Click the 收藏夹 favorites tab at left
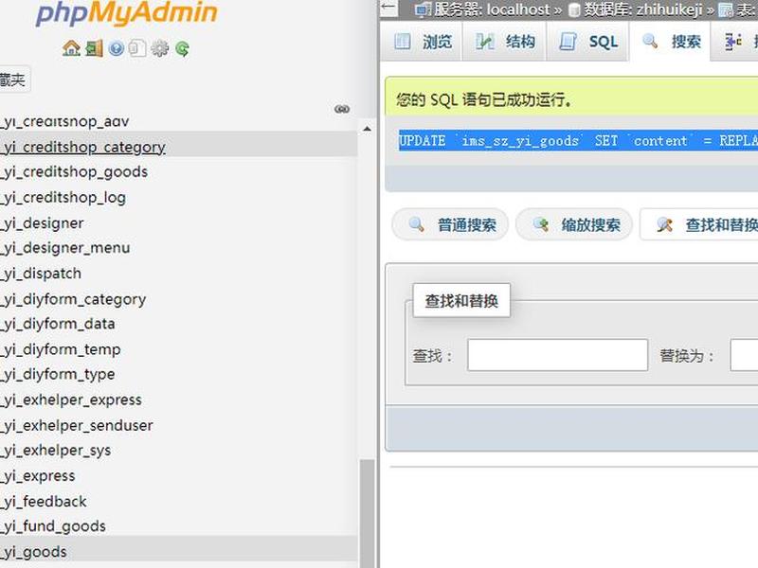The height and width of the screenshot is (568, 758). click(13, 80)
